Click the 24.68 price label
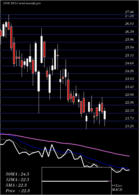 (x=130, y=63)
